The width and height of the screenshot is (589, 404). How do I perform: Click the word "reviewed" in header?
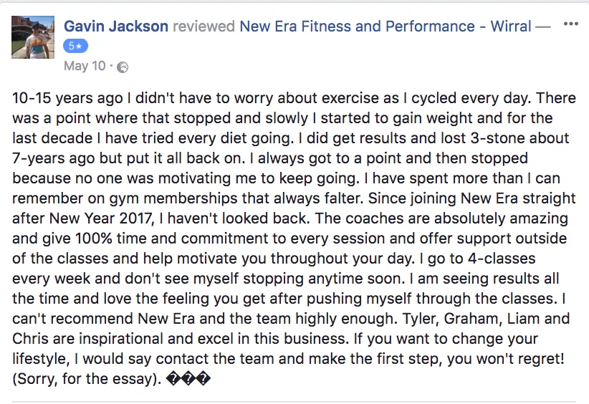click(x=204, y=27)
